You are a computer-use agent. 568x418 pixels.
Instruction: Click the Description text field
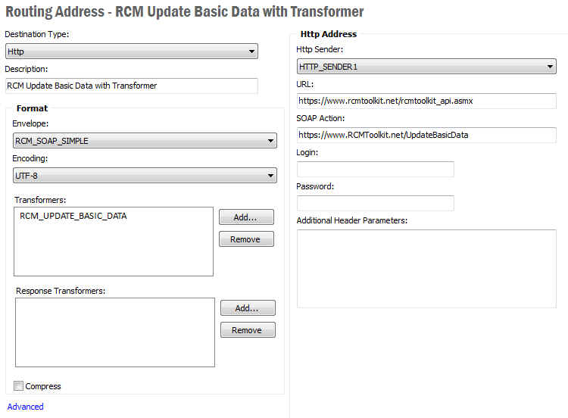131,86
